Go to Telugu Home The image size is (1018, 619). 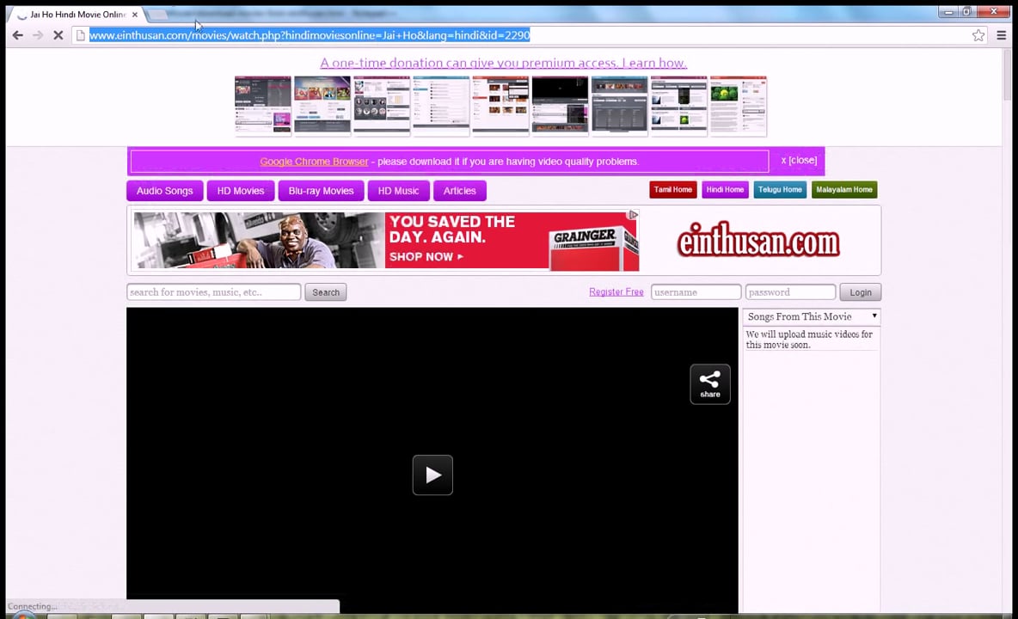780,189
